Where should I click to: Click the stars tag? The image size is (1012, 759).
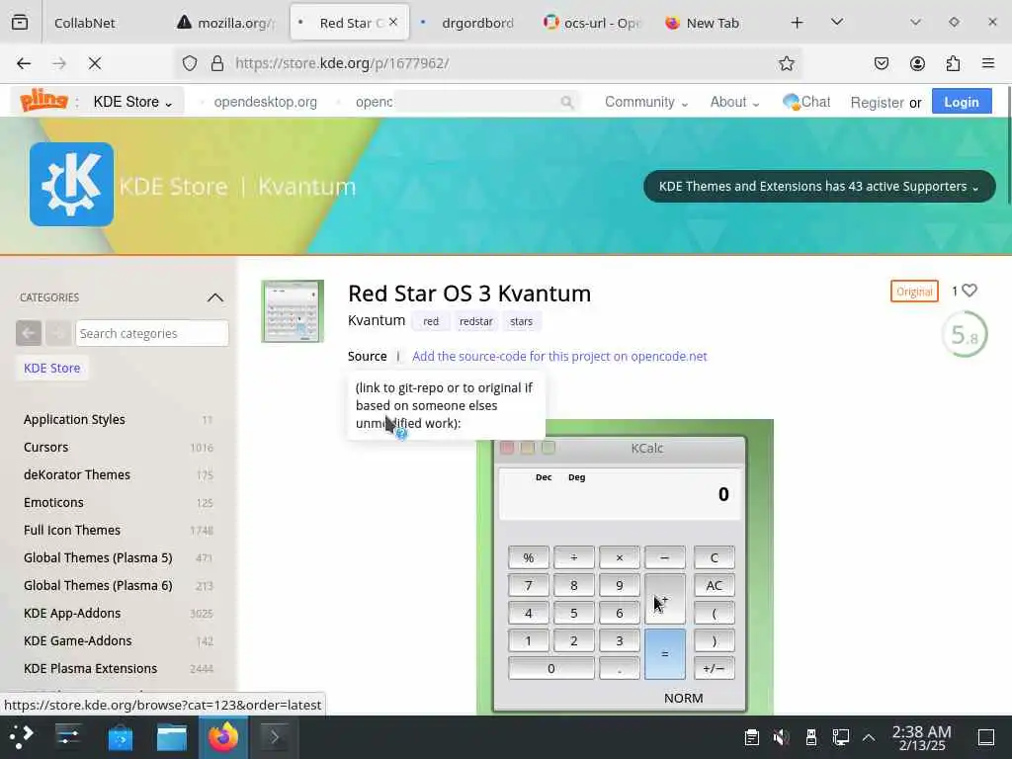[522, 321]
